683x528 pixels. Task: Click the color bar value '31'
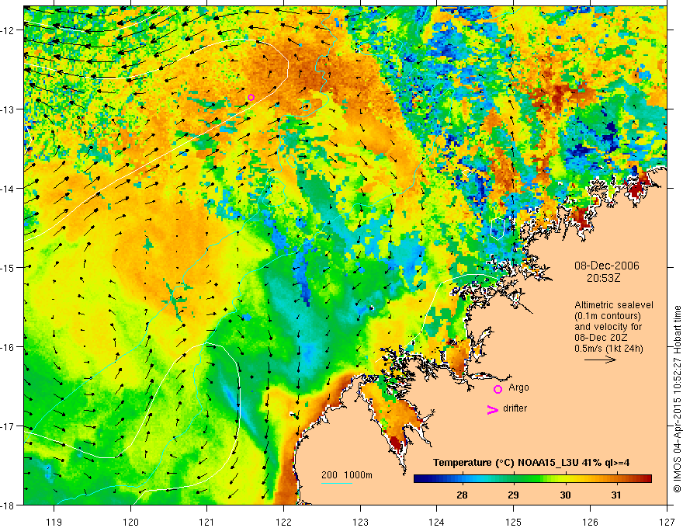click(615, 495)
